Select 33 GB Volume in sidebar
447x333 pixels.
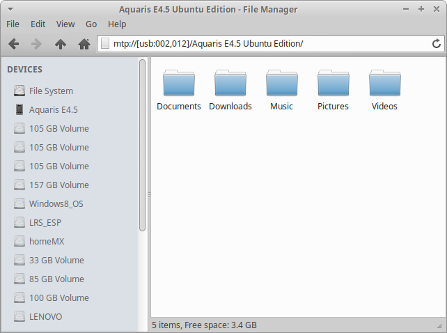coord(56,261)
